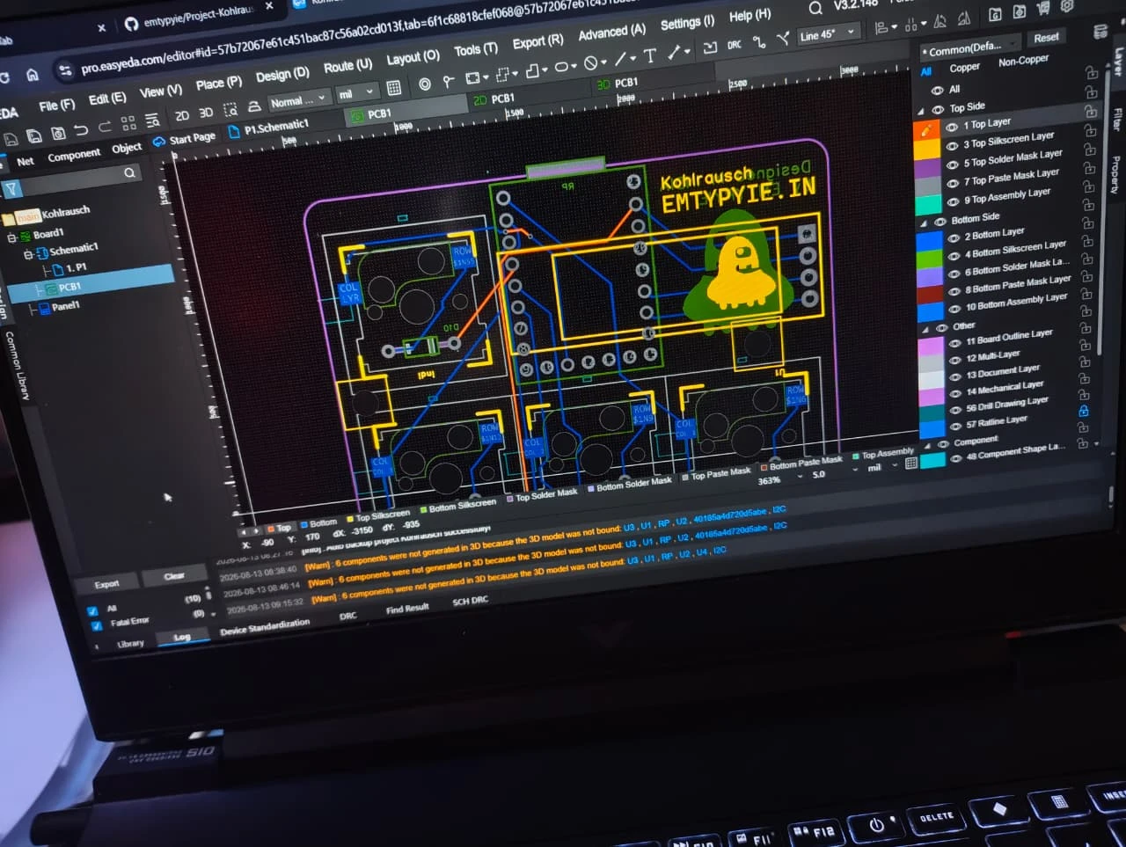Run DRC check from toolbar
The width and height of the screenshot is (1126, 847).
pyautogui.click(x=734, y=45)
